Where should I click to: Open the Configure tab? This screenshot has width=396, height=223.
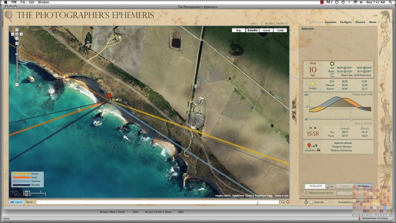[x=346, y=22]
